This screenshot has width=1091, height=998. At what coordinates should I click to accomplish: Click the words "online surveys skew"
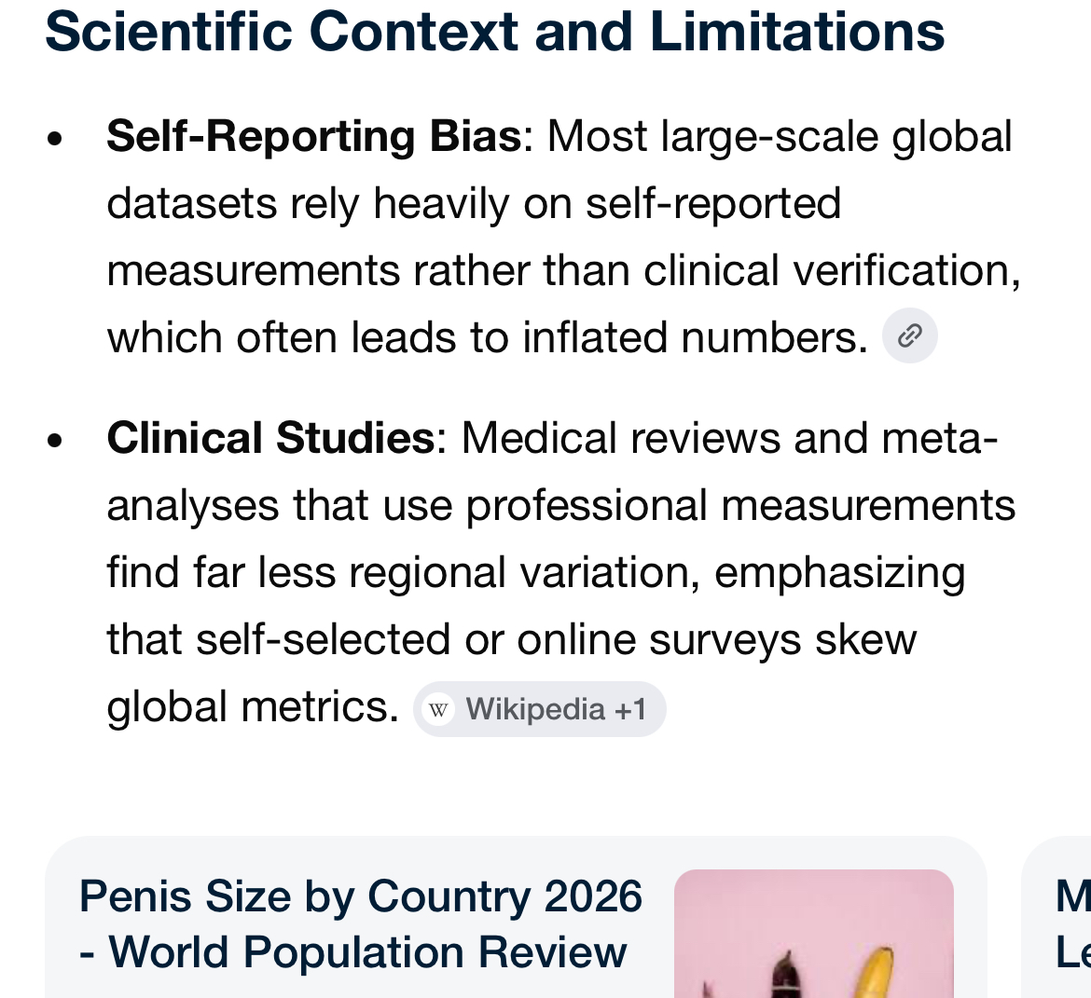tap(717, 640)
